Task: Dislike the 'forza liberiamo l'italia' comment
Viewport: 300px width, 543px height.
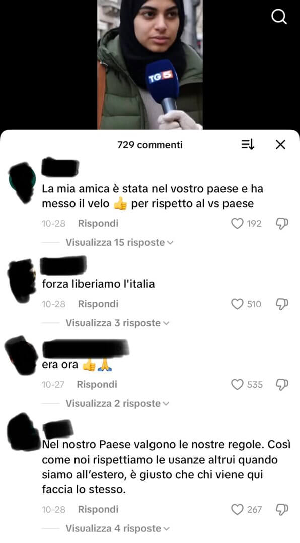Action: point(282,304)
